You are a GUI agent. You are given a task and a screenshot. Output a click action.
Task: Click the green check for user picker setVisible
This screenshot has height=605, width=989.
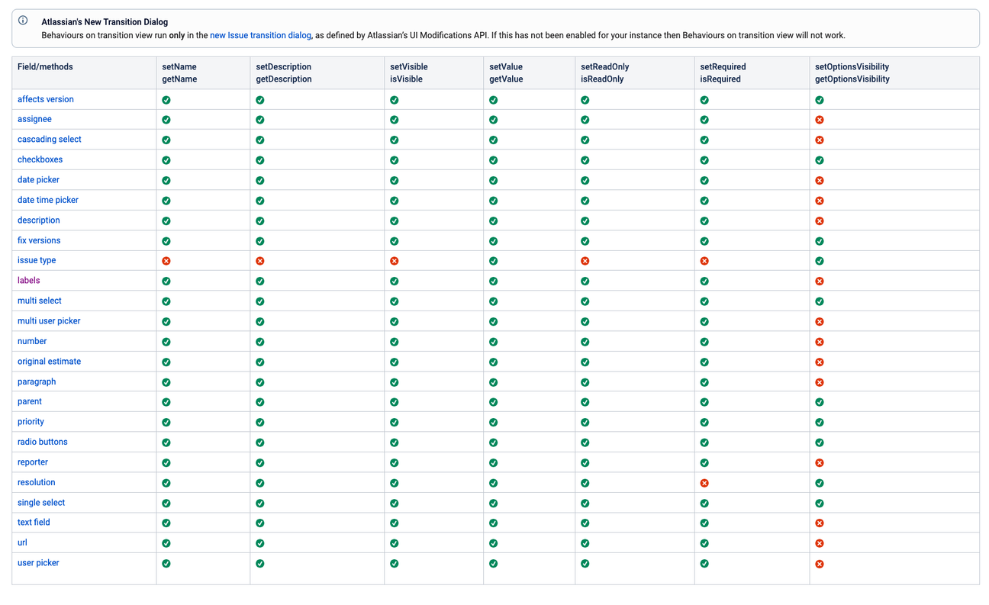pos(394,563)
